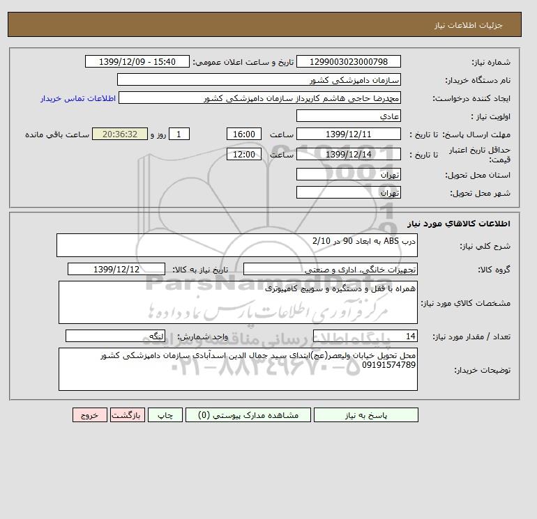Click goods specifications text area
The height and width of the screenshot is (519, 537).
point(238,302)
